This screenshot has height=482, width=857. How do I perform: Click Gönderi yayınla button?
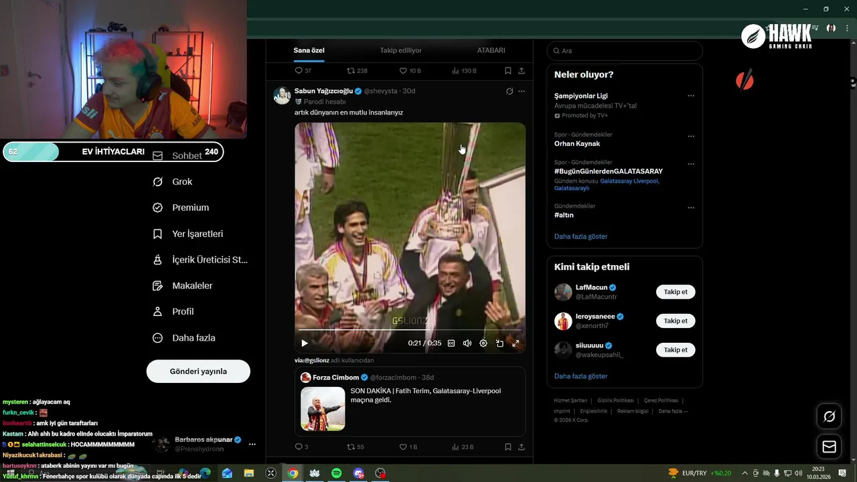[x=198, y=371]
